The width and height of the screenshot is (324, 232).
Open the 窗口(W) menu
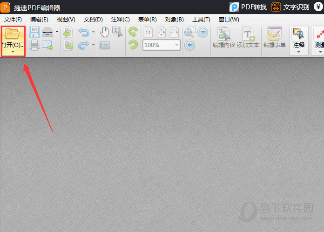[x=229, y=20]
